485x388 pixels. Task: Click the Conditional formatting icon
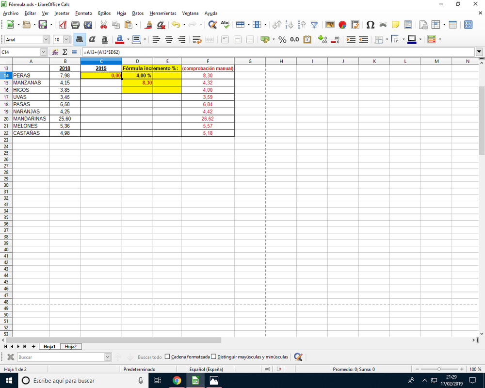click(432, 39)
